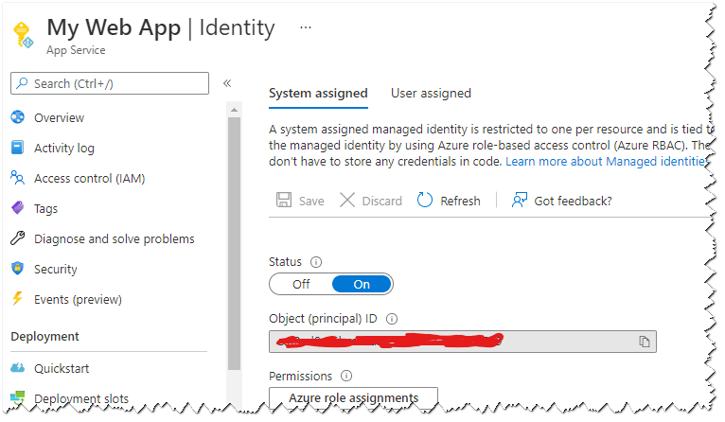
Task: Click the Access control people icon
Action: point(18,178)
